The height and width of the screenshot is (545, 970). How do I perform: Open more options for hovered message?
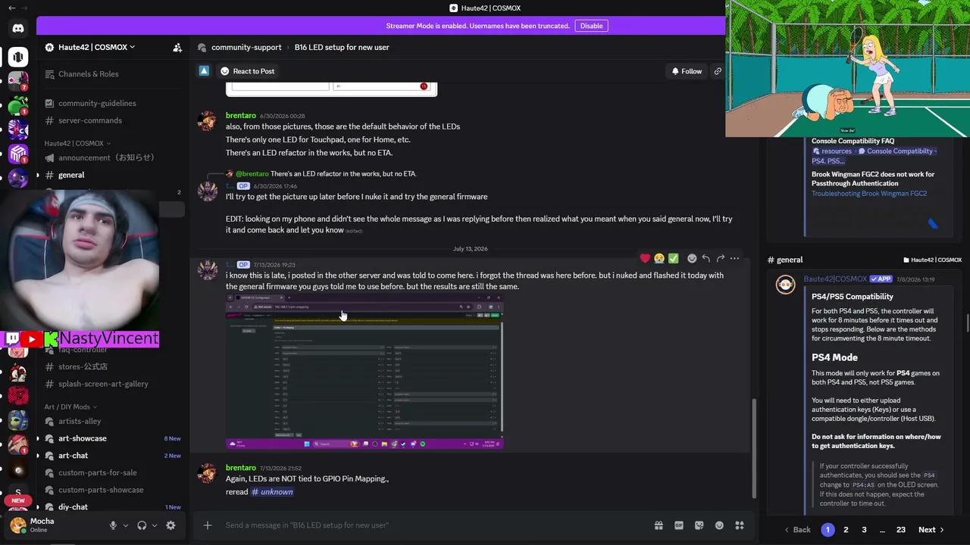pos(734,259)
